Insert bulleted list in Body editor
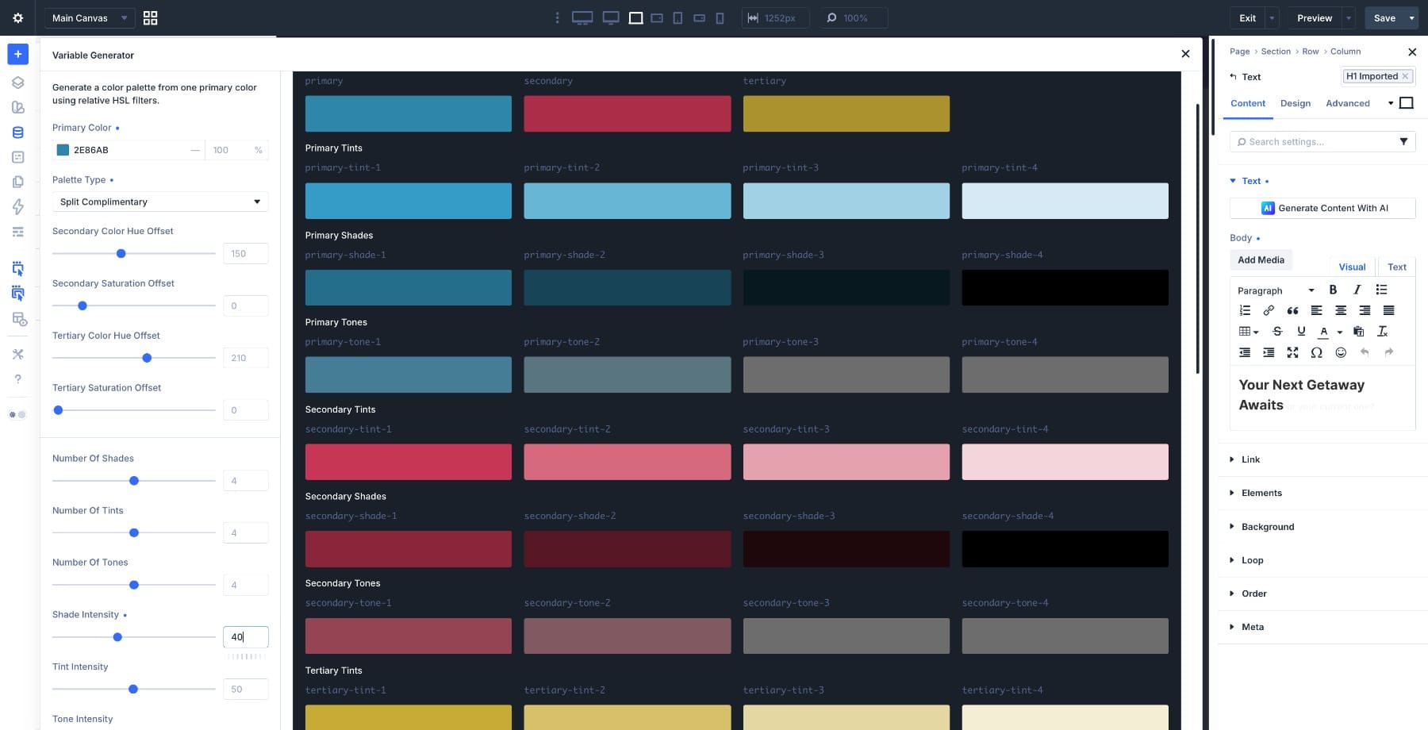This screenshot has height=730, width=1428. (x=1381, y=290)
